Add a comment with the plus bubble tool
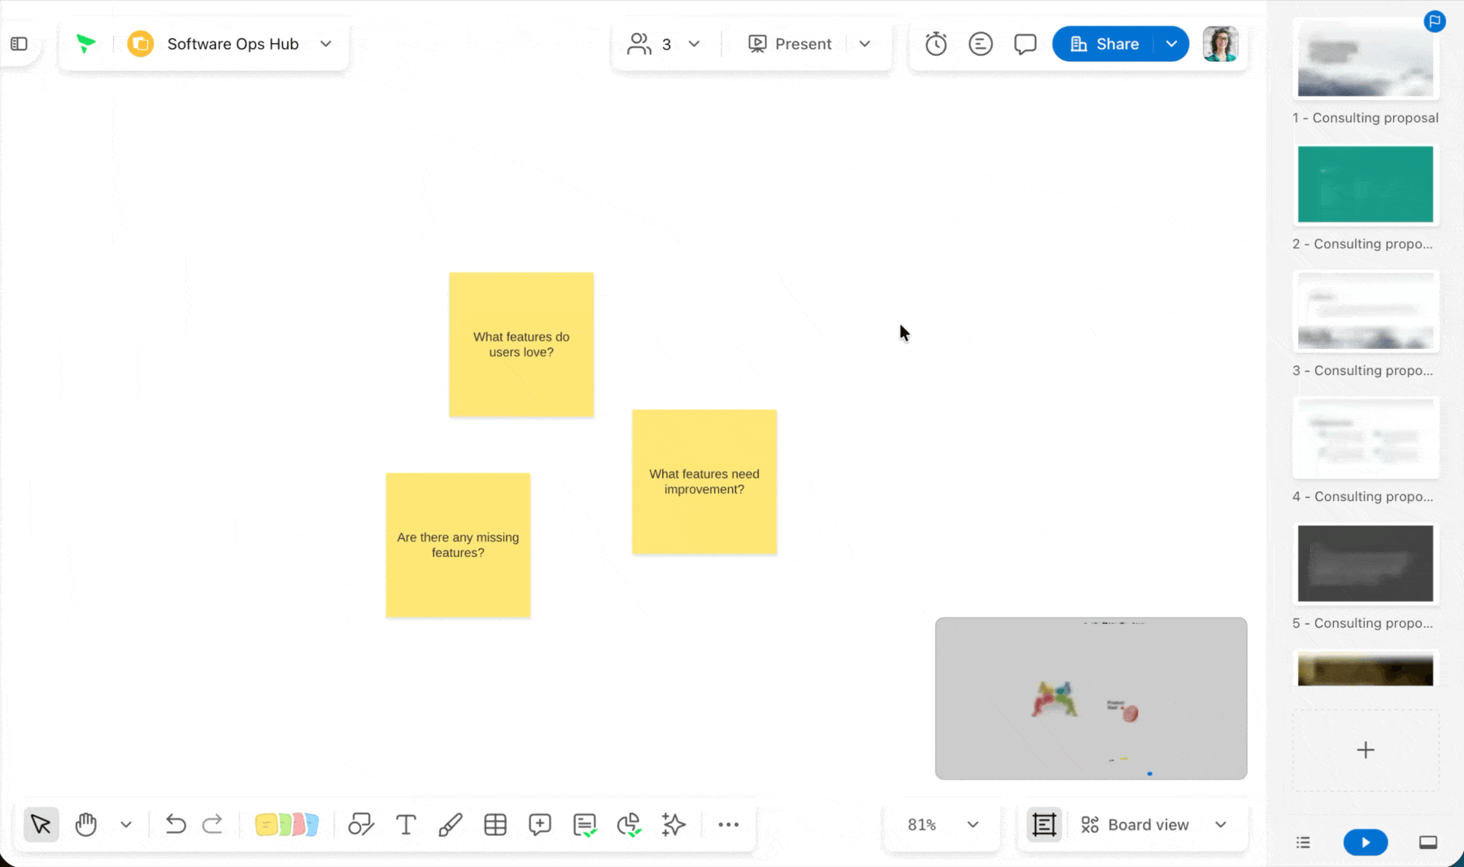 click(x=540, y=825)
